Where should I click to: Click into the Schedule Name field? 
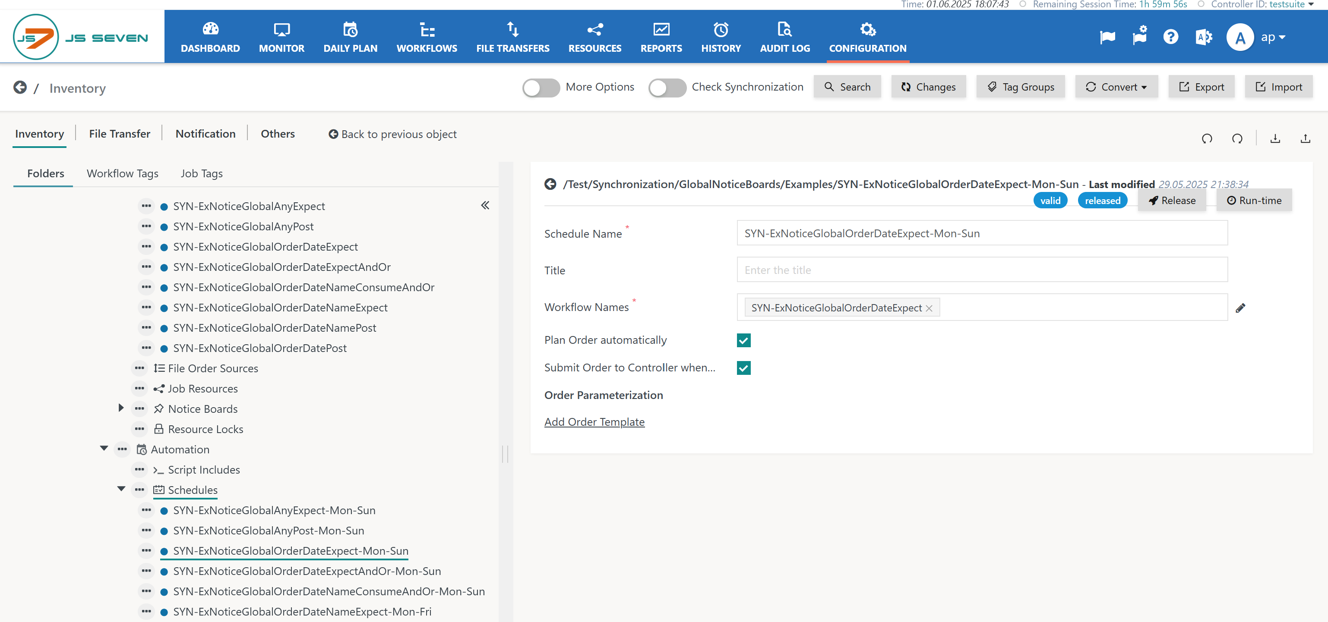pos(982,233)
